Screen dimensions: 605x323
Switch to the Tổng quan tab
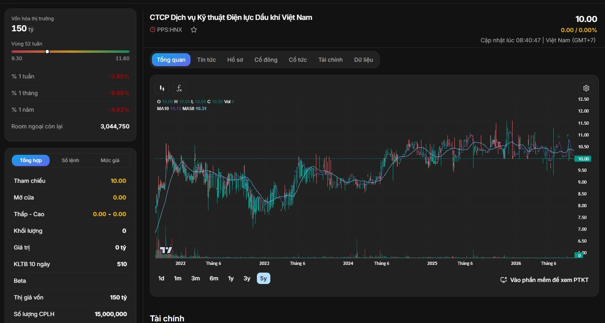[x=171, y=60]
